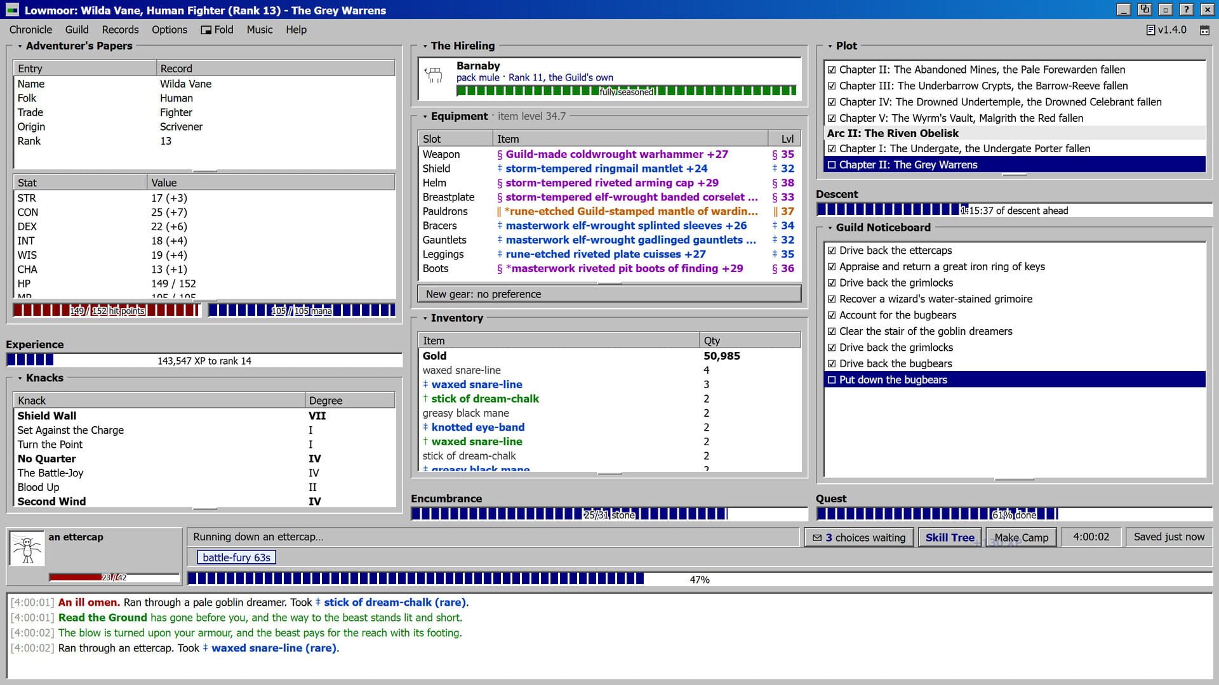Select the Boots equipment row
The height and width of the screenshot is (685, 1219).
(609, 269)
